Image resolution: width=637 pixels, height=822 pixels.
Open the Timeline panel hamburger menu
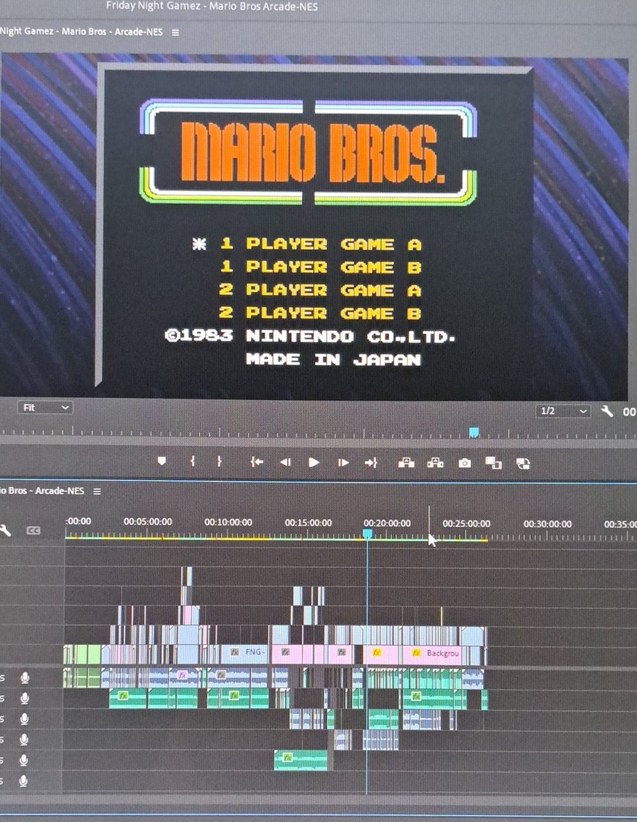[x=97, y=491]
